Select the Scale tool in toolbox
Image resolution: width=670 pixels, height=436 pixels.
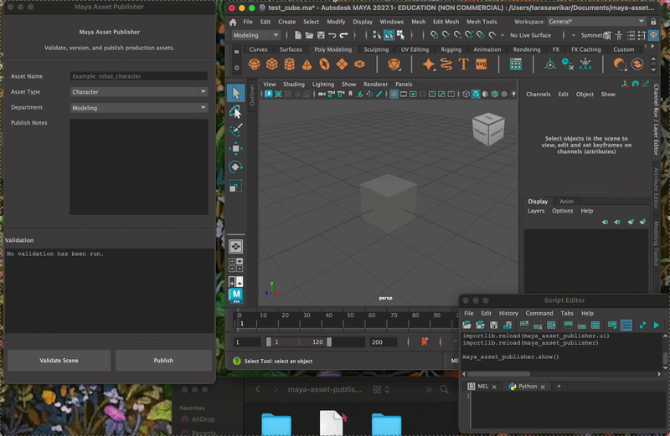[x=236, y=186]
